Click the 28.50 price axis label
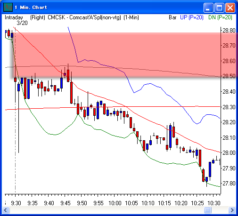Image resolution: width=238 pixels, height=216 pixels. point(229,76)
